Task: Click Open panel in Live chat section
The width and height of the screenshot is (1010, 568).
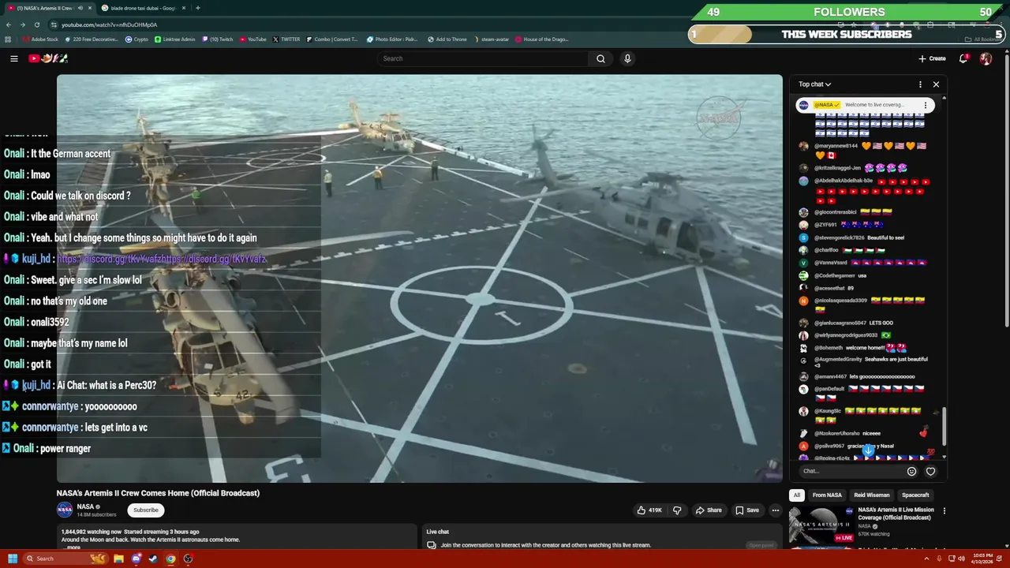Action: [x=761, y=545]
